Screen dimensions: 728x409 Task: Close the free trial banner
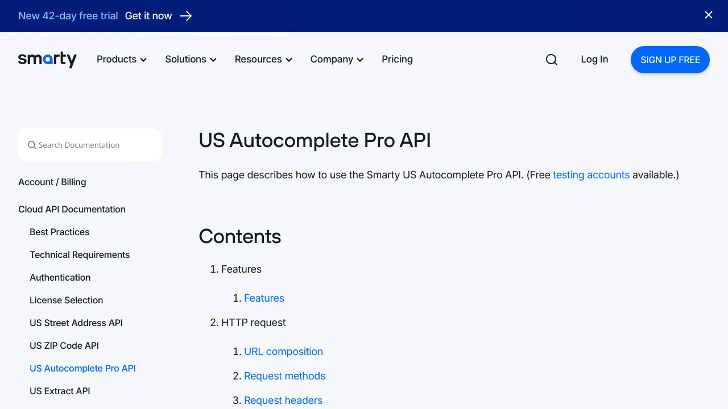[x=709, y=15]
